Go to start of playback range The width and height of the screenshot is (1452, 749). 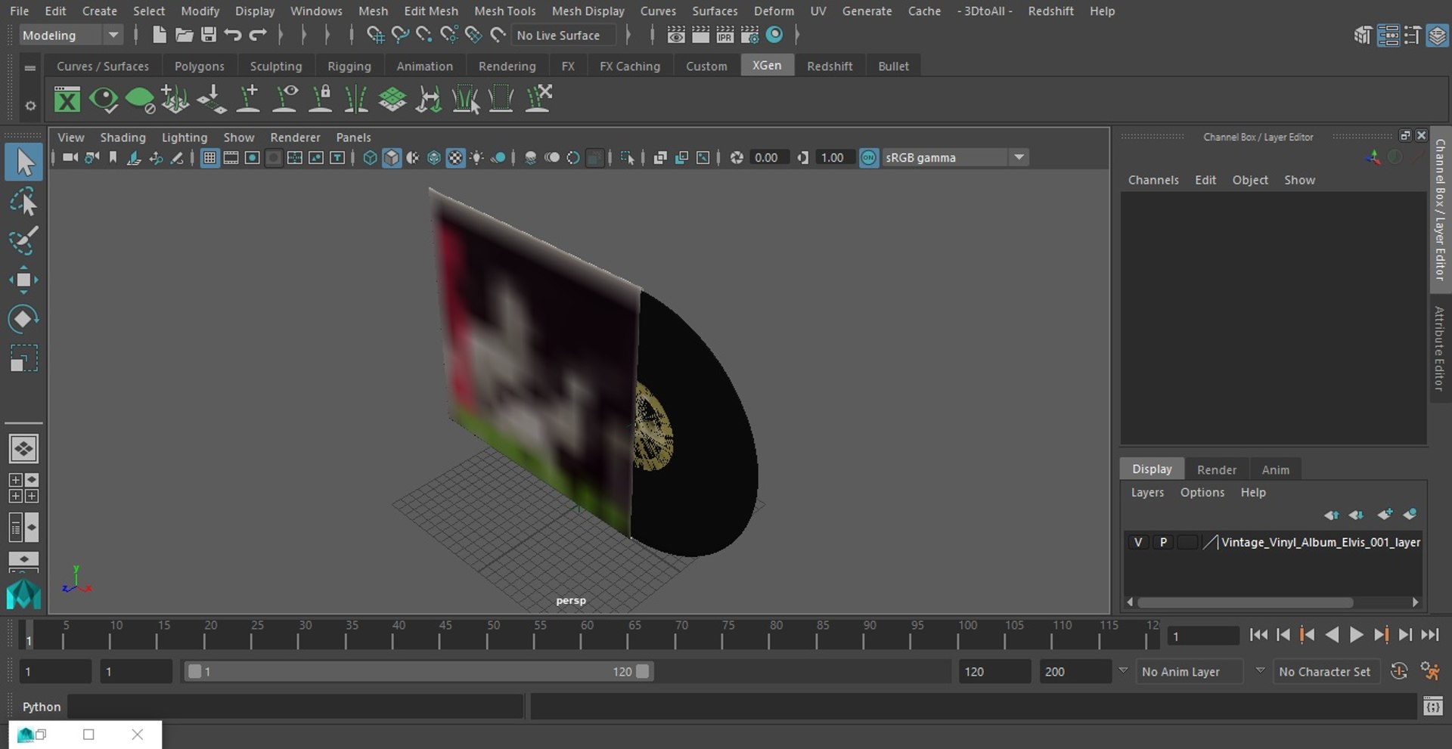tap(1258, 635)
